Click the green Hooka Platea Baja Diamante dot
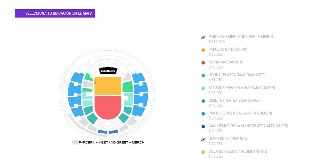324x162 pixels. pyautogui.click(x=203, y=76)
